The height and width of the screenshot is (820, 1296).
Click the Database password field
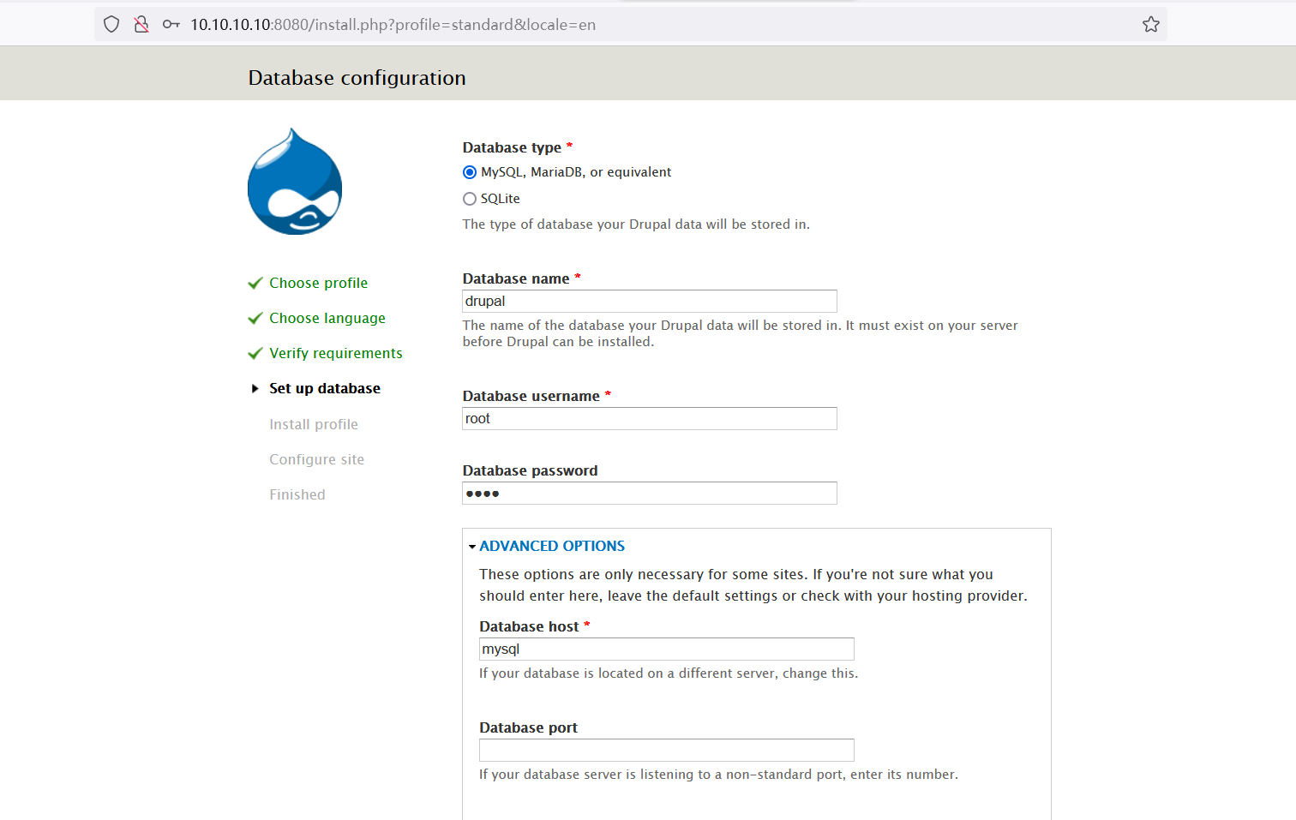650,493
